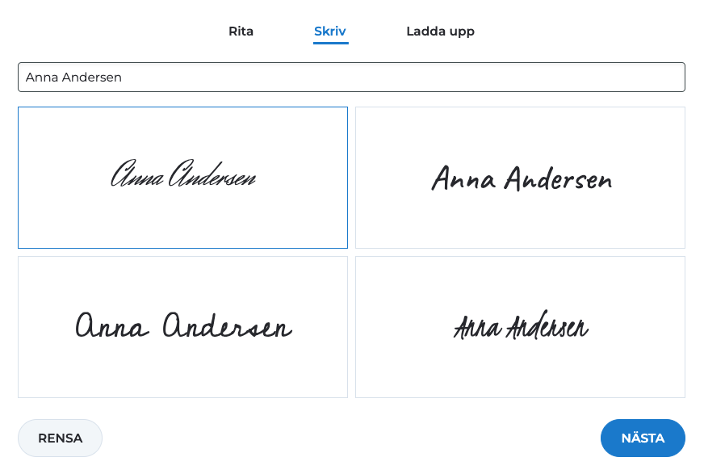Image resolution: width=704 pixels, height=474 pixels.
Task: Select the bold marker-style handwritten signature
Action: [520, 178]
